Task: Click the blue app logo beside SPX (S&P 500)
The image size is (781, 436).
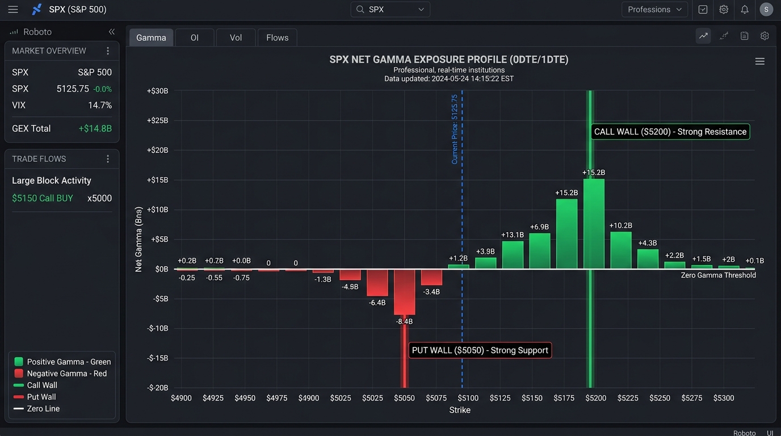Action: [x=36, y=10]
